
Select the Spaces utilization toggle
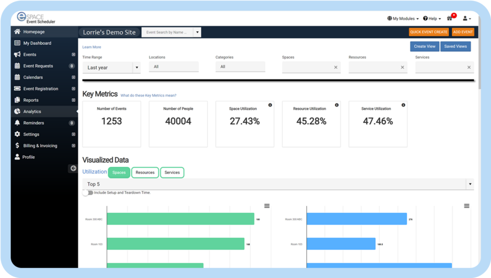(119, 173)
